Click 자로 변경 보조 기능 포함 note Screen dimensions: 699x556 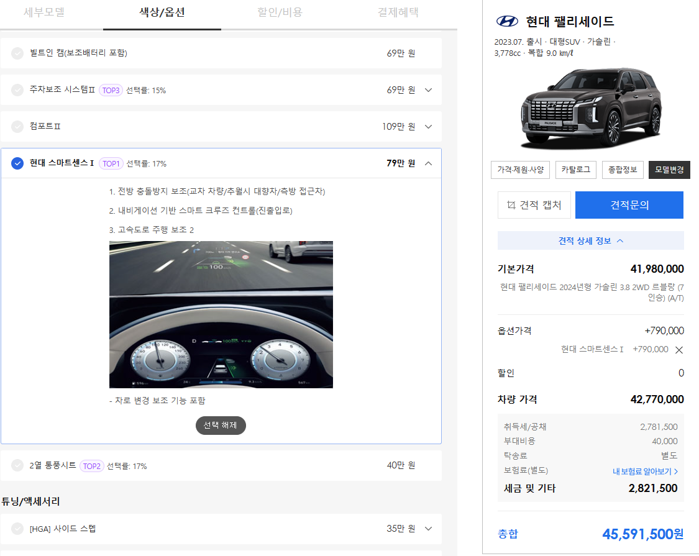[157, 401]
